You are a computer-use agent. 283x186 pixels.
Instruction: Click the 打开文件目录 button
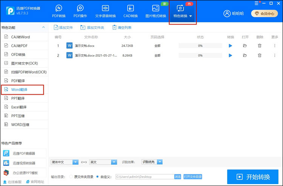[193, 177]
